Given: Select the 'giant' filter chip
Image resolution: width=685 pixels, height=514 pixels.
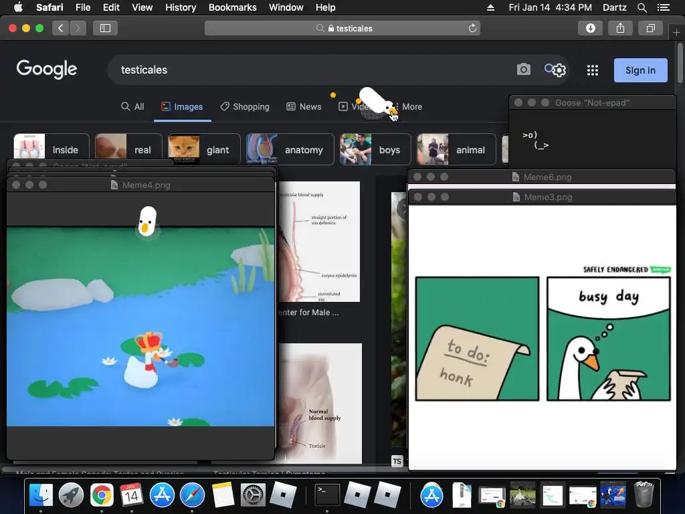Looking at the screenshot, I should tap(204, 149).
